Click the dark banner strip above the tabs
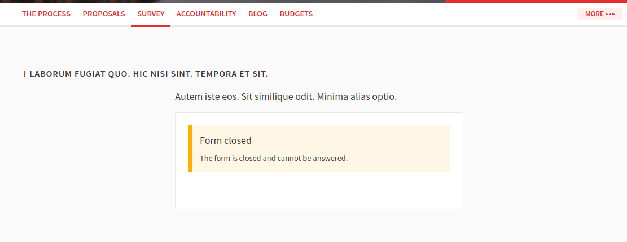The width and height of the screenshot is (627, 242). [226, 1]
